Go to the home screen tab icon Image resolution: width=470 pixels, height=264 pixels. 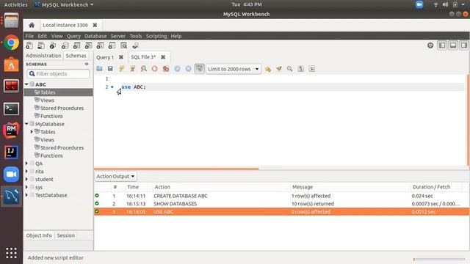[32, 25]
